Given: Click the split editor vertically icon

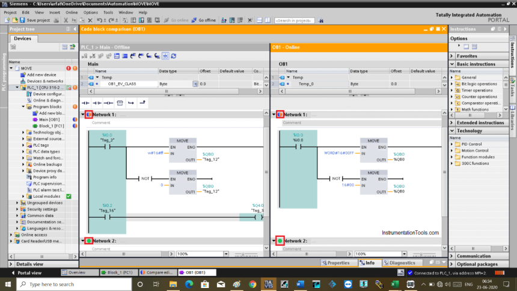Looking at the screenshot, I should (x=268, y=20).
